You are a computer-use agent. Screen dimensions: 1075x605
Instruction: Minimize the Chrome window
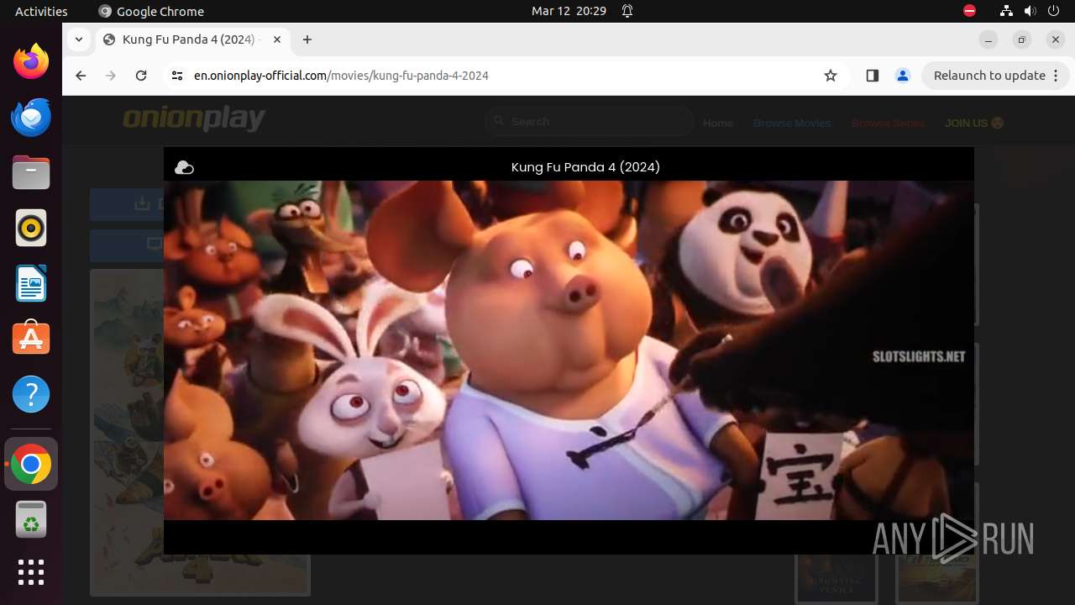[x=988, y=39]
